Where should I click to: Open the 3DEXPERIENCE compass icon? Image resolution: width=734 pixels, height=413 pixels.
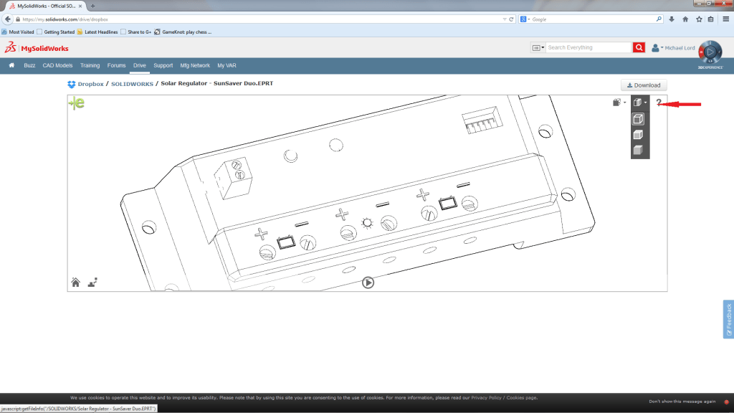pos(710,52)
